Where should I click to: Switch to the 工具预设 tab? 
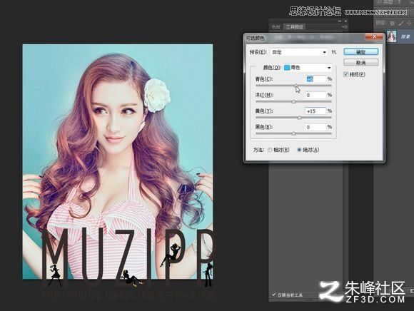point(294,27)
